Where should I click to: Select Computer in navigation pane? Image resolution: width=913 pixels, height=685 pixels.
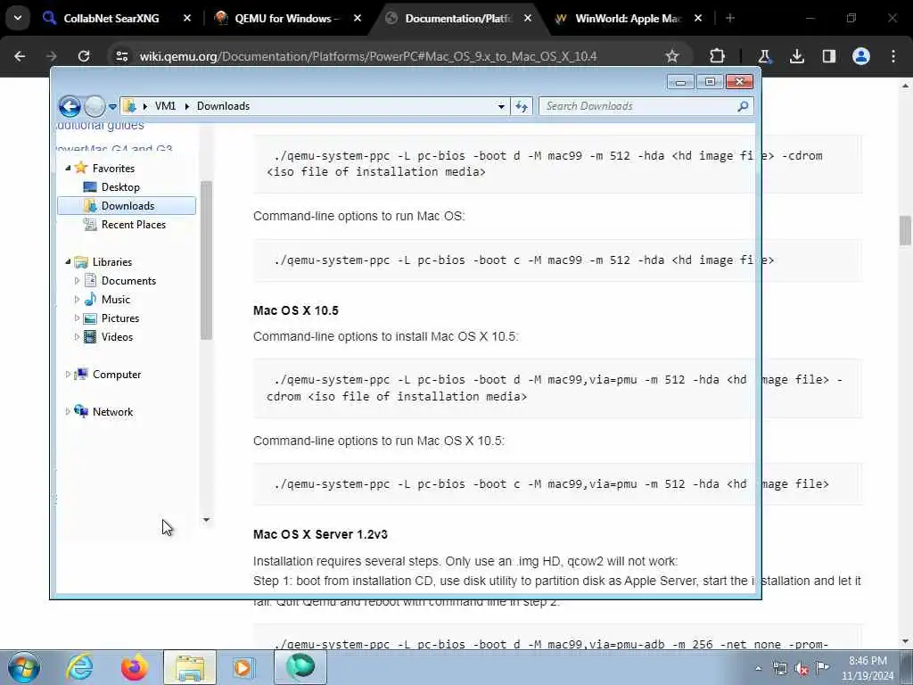click(117, 374)
